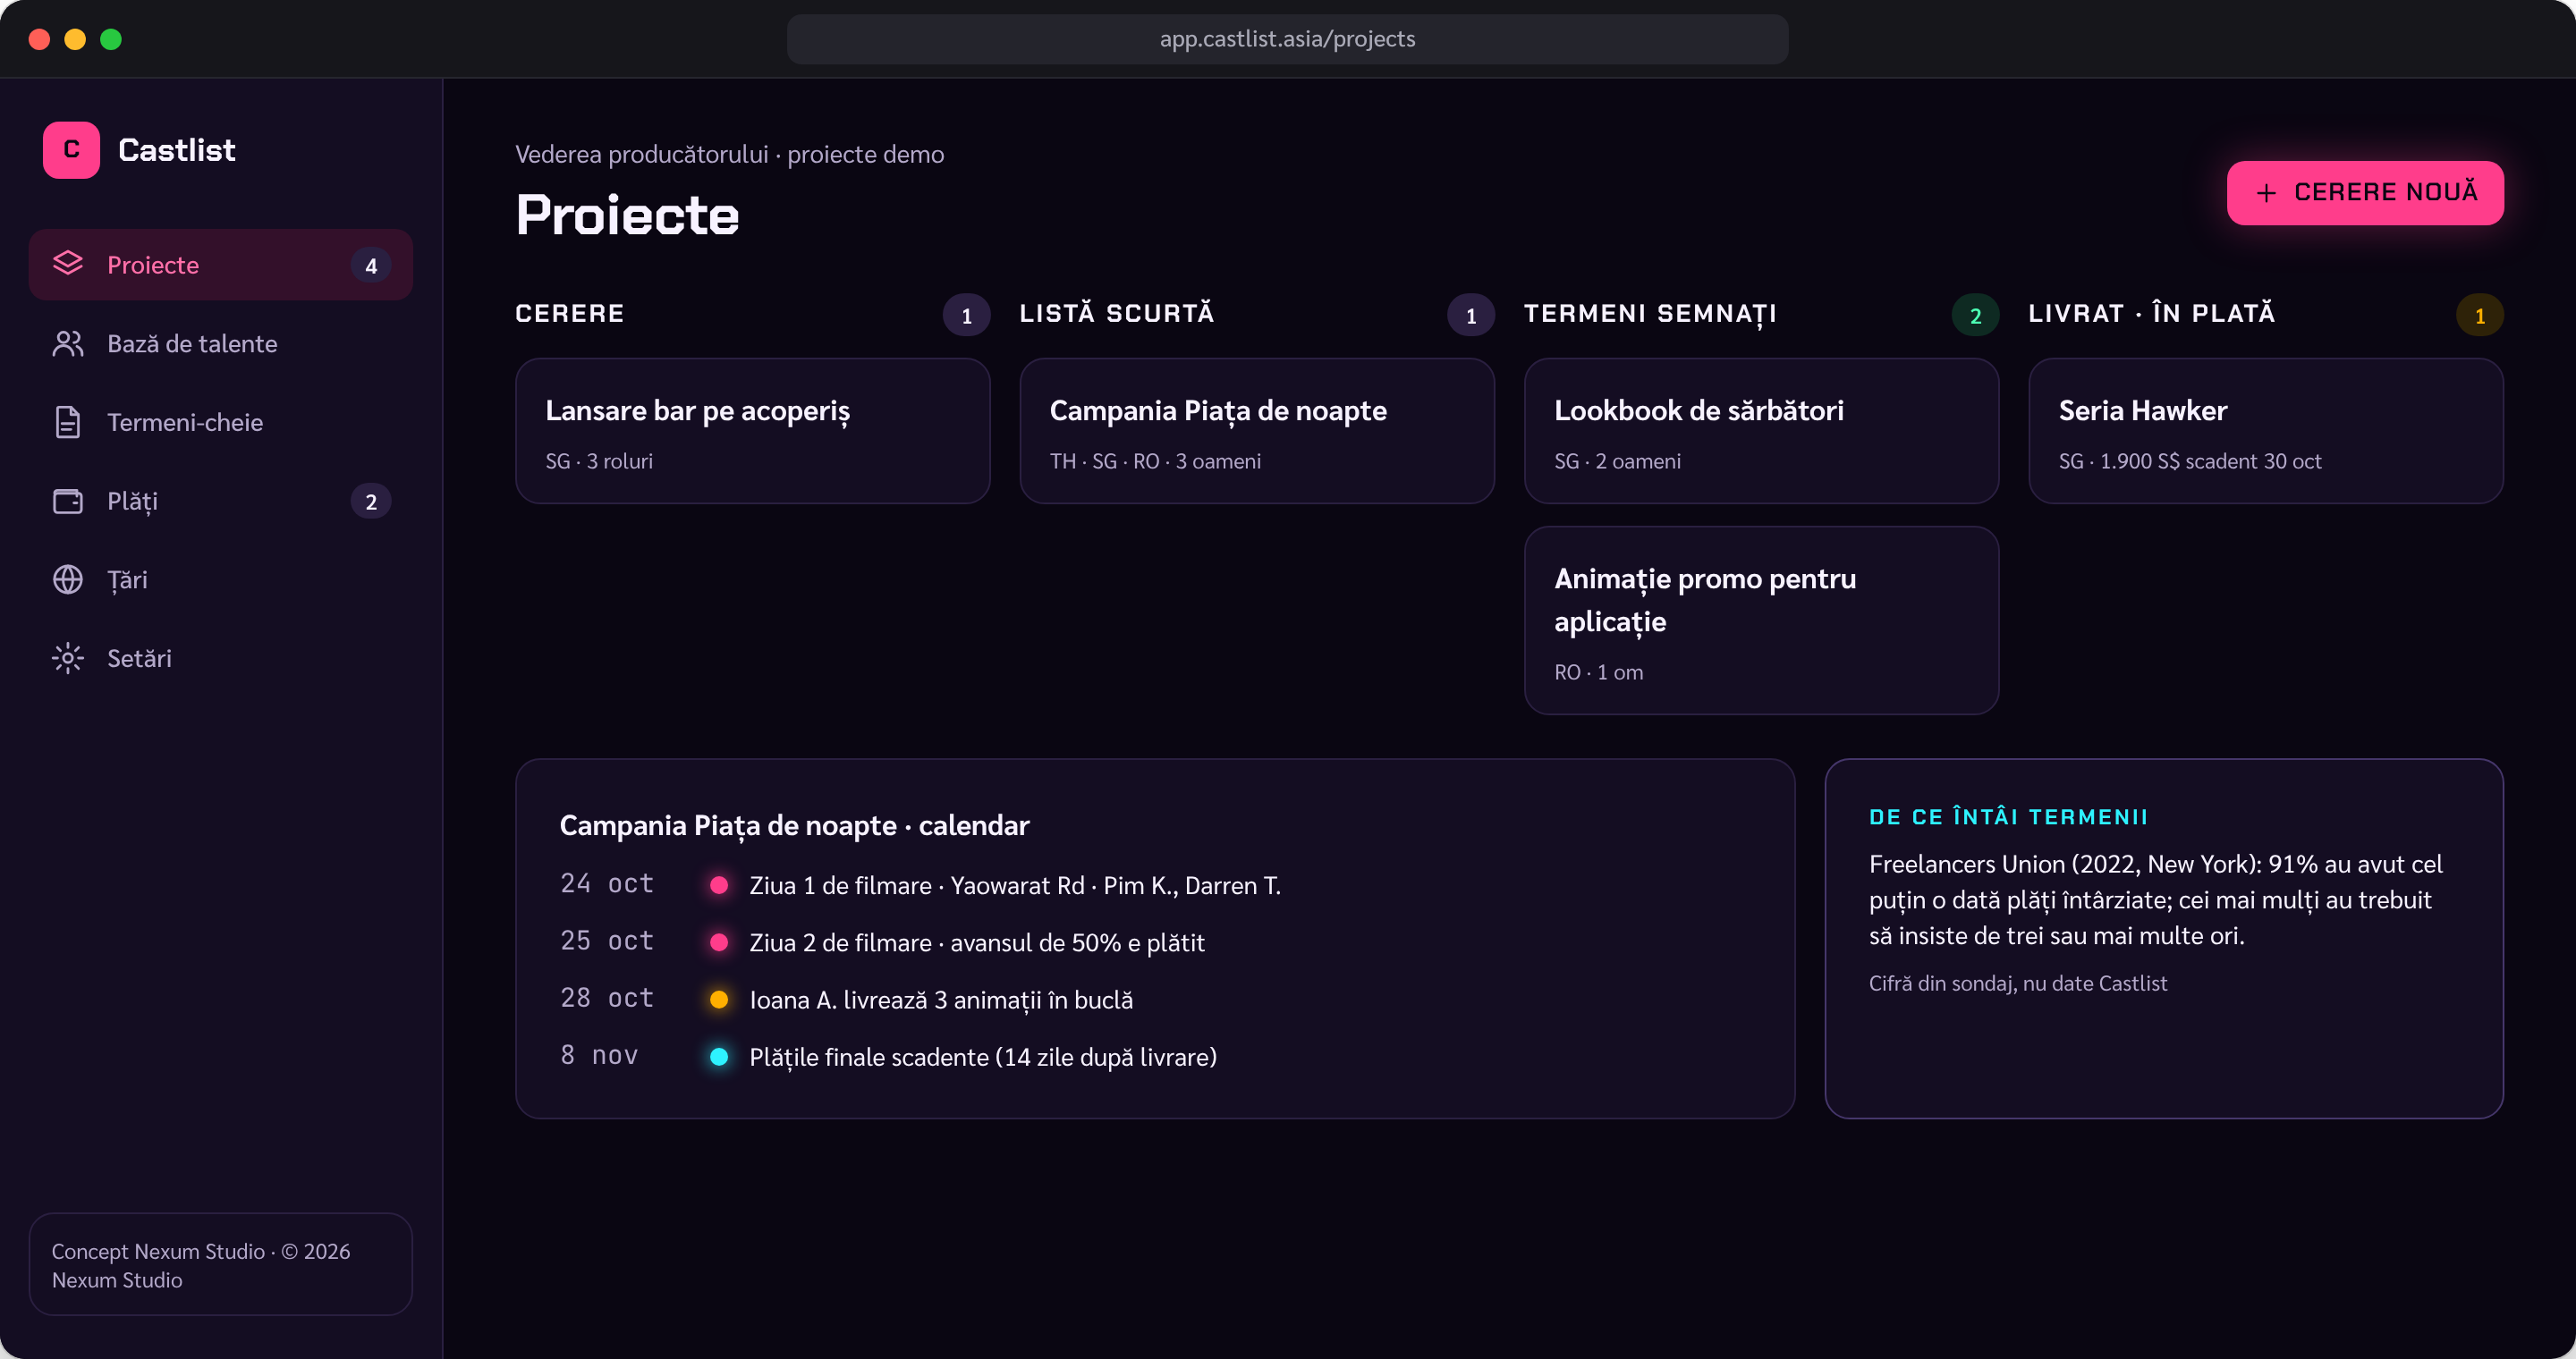Click the Bază de talente people icon
Screen dimensions: 2576x1359
click(68, 342)
